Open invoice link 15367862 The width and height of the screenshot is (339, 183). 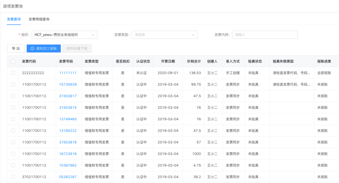point(68,165)
